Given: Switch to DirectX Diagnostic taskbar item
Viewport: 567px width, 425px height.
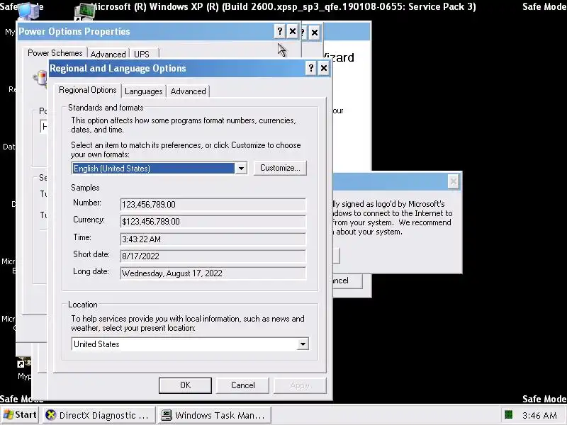Looking at the screenshot, I should (99, 415).
